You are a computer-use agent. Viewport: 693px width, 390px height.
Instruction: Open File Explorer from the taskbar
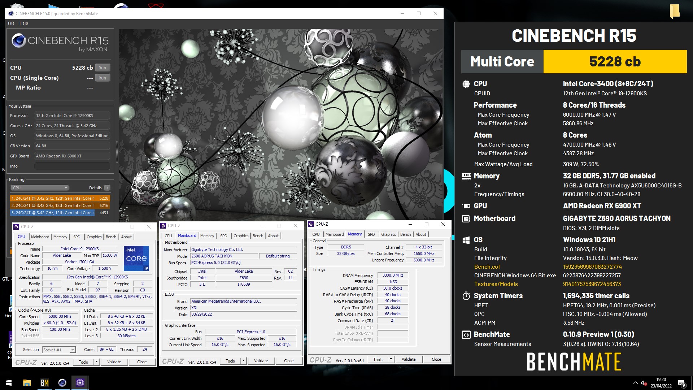click(27, 383)
